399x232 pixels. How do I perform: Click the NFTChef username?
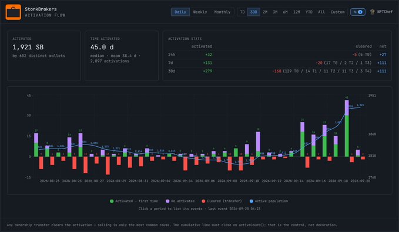tap(385, 12)
